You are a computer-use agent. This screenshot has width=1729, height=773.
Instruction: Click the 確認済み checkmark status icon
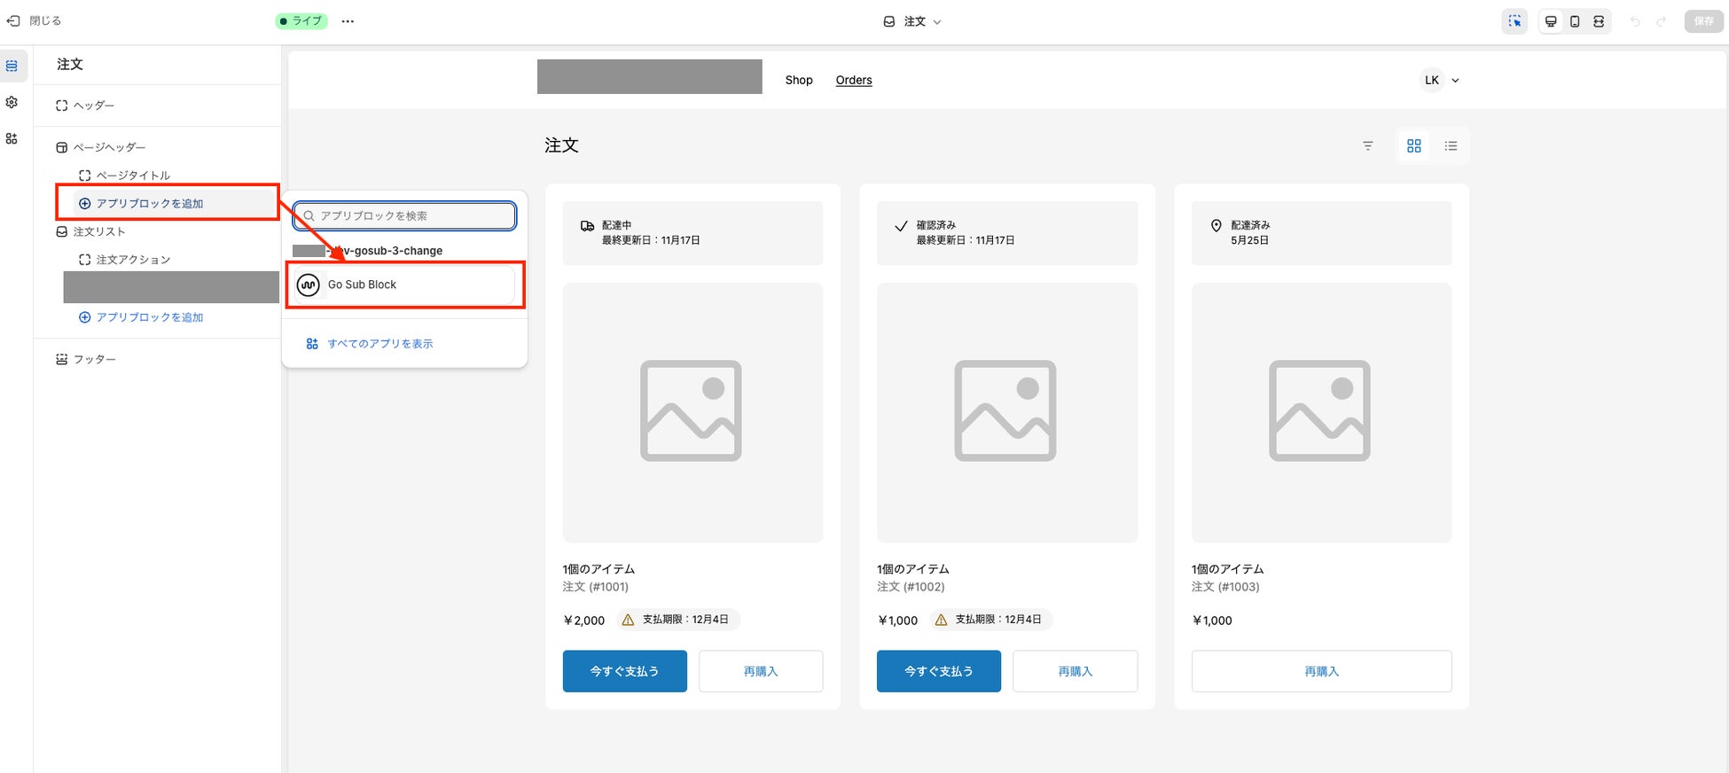click(901, 226)
